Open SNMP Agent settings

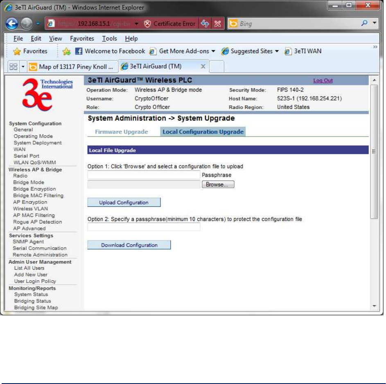coord(28,242)
